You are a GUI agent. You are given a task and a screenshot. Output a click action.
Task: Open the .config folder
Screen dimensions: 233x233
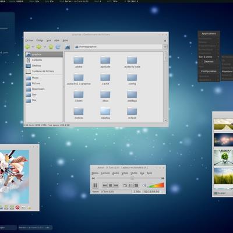pyautogui.click(x=132, y=79)
